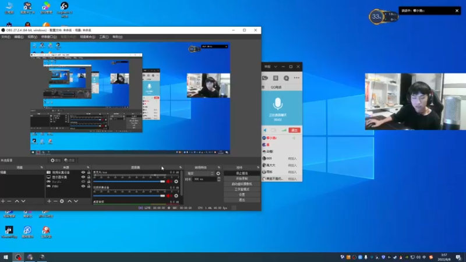Click the plus circle icon in the QQ window
This screenshot has width=466, height=262.
coord(286,78)
